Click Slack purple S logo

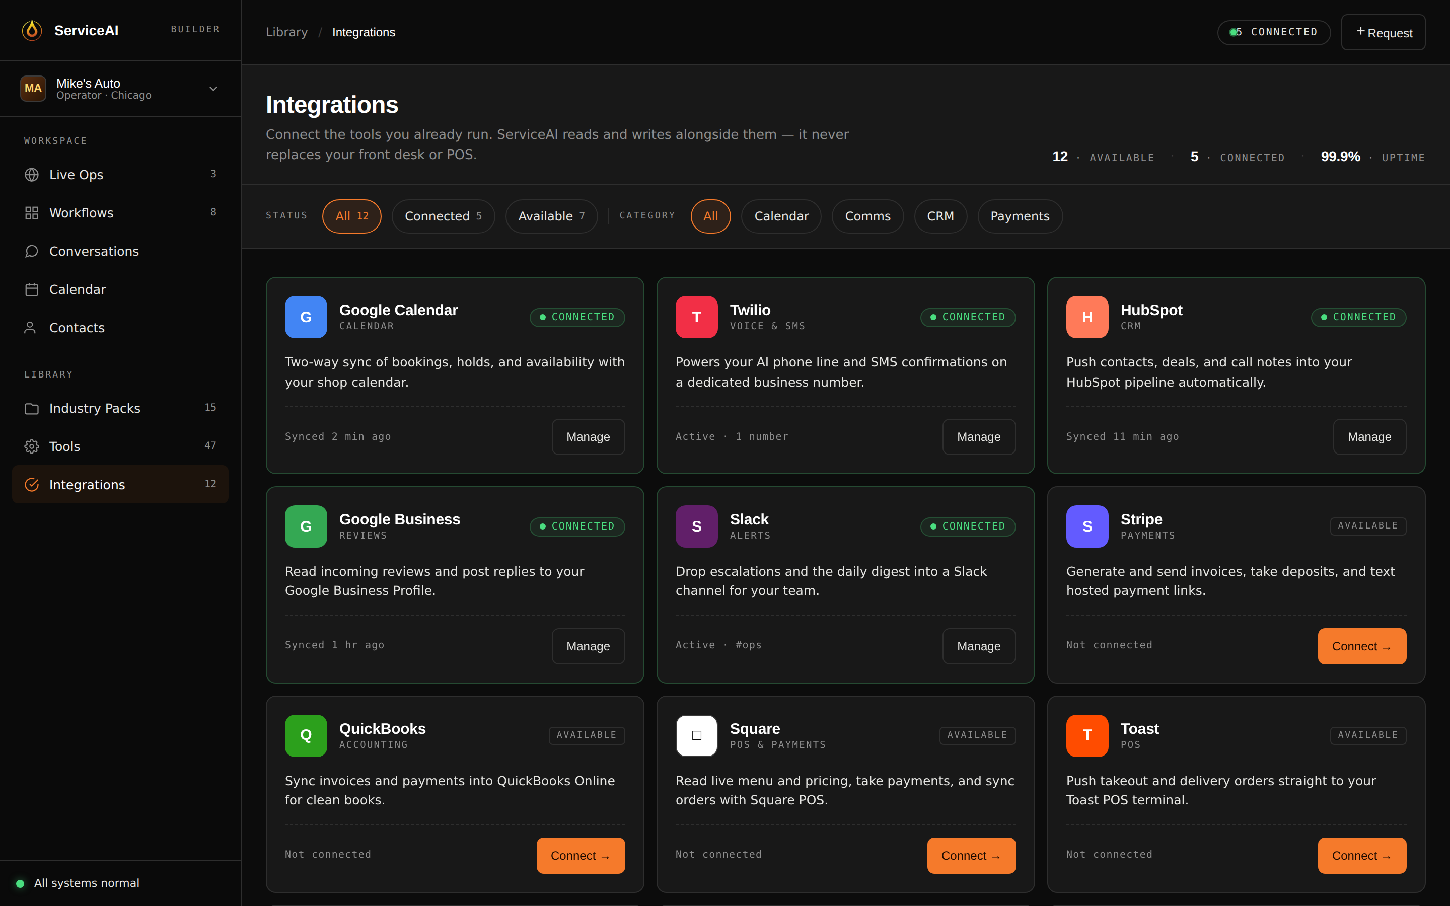(x=697, y=526)
